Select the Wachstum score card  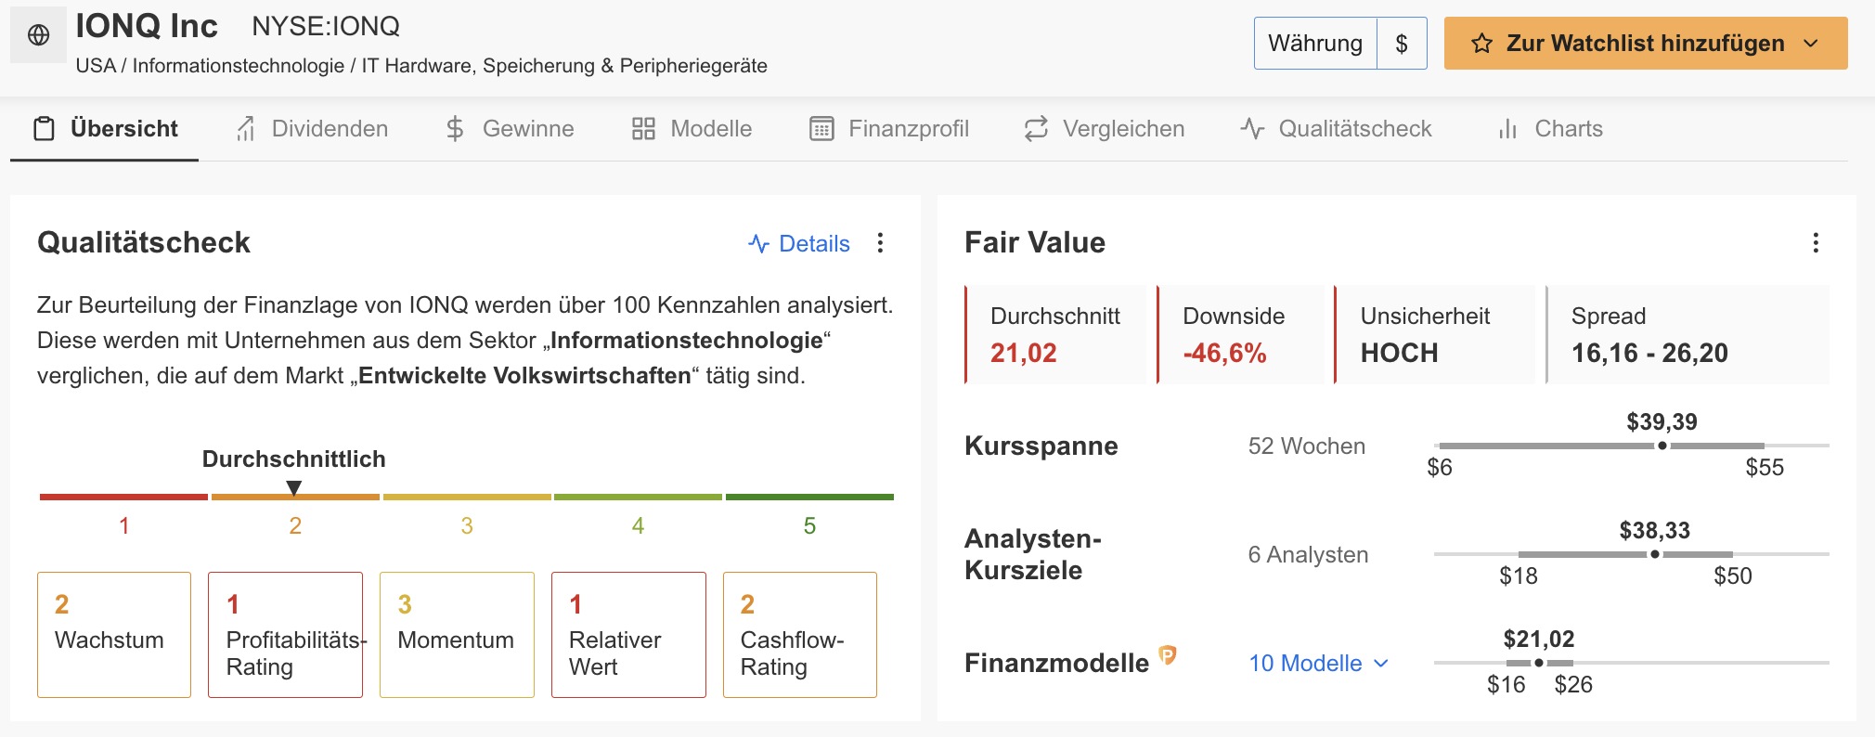[114, 635]
